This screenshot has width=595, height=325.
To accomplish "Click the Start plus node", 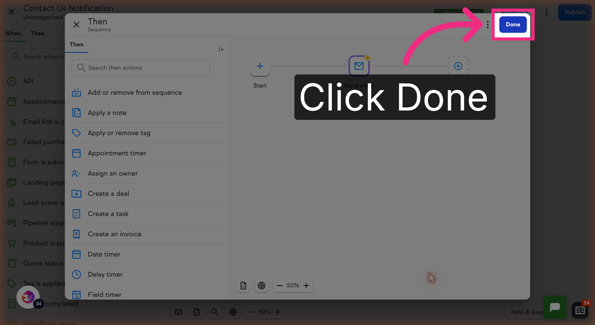I will 260,66.
